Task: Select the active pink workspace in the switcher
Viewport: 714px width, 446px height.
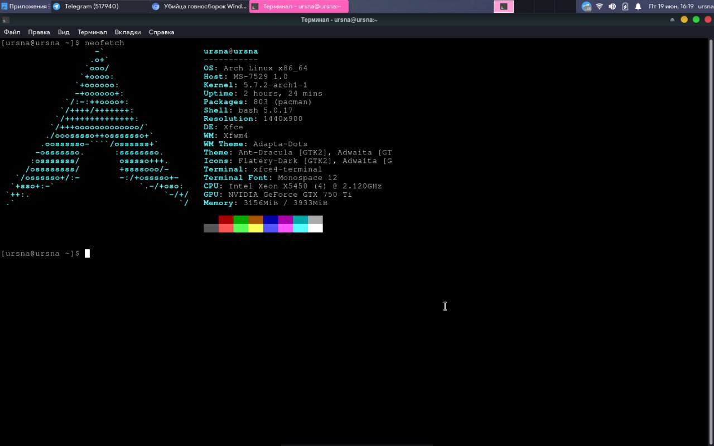Action: [x=504, y=6]
